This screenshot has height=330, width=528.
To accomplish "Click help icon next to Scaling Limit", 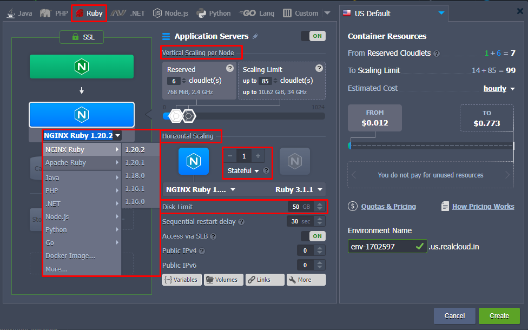I will (319, 69).
